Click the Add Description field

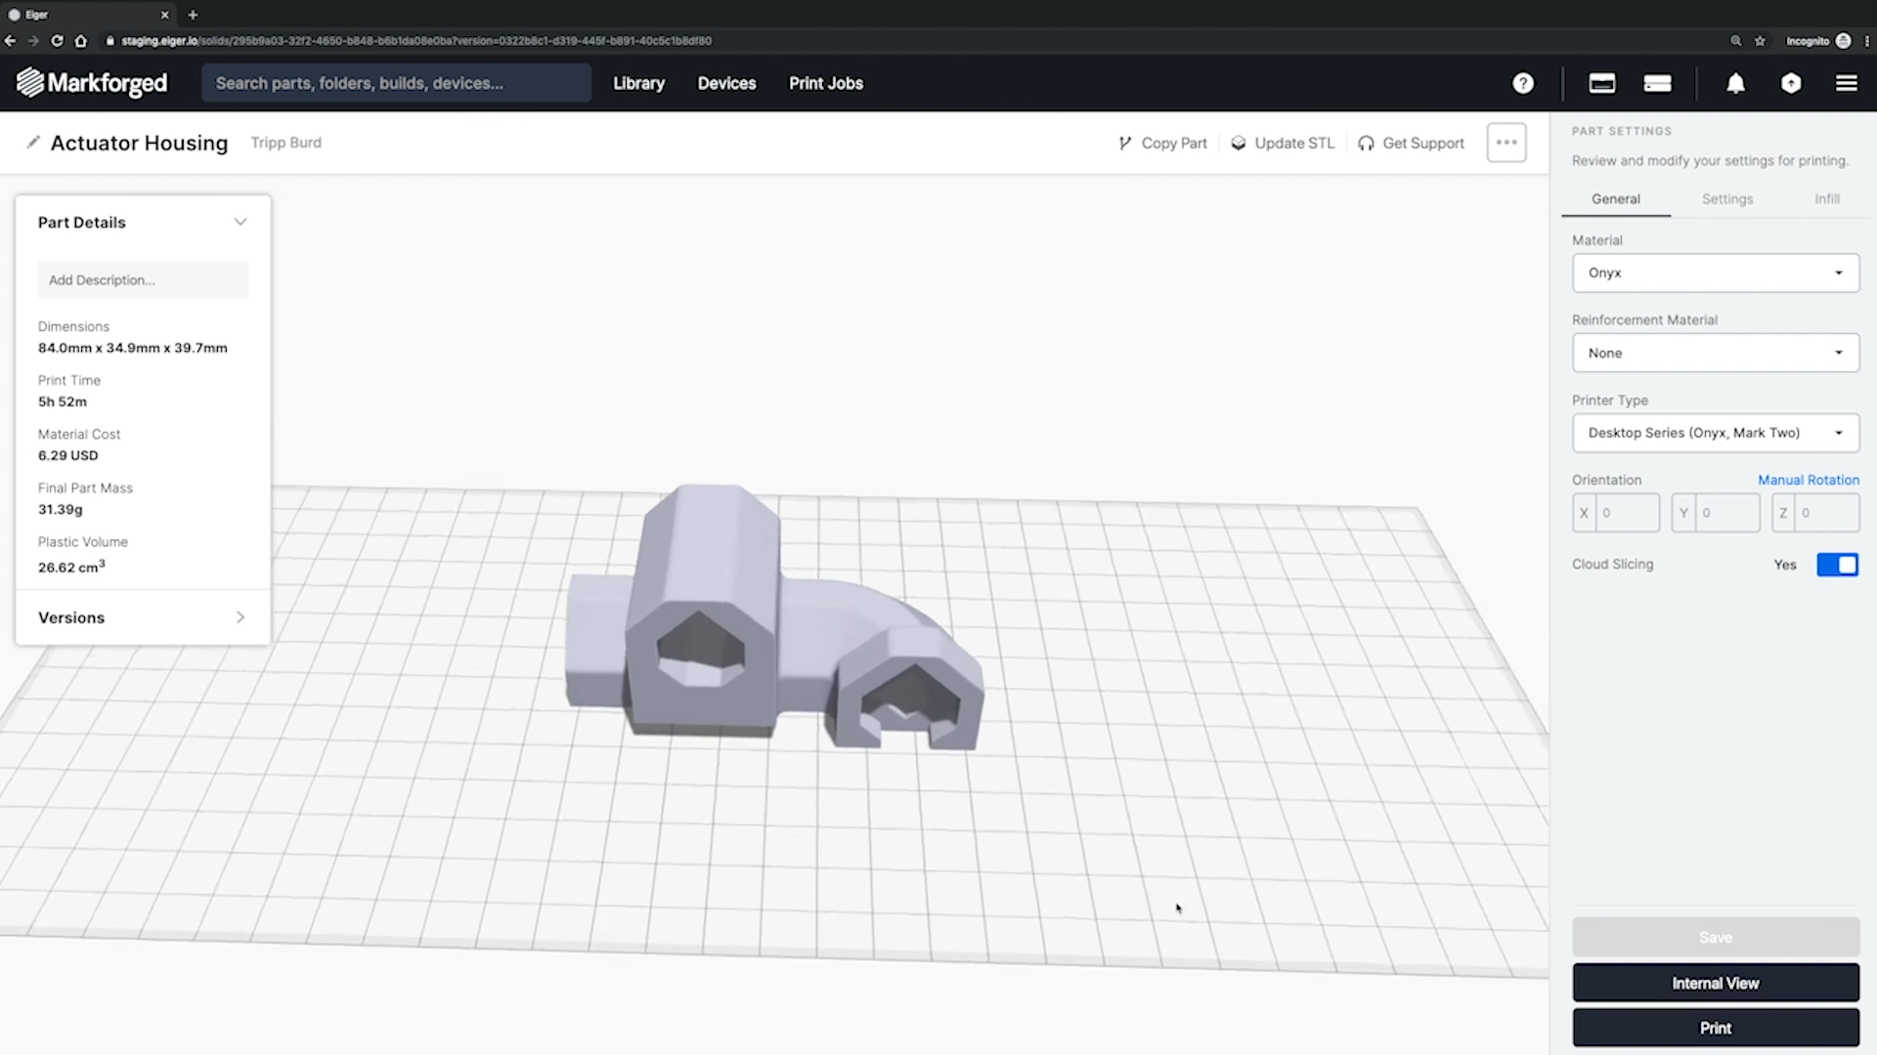143,279
